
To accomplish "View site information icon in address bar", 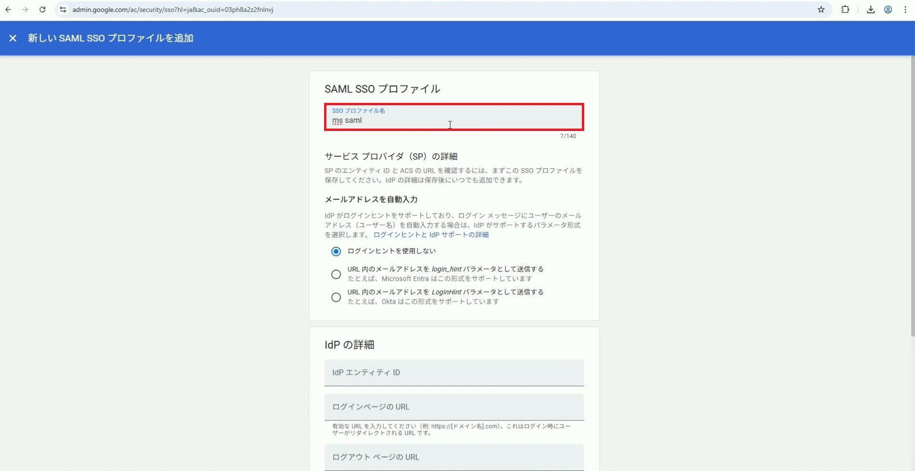I will click(63, 10).
